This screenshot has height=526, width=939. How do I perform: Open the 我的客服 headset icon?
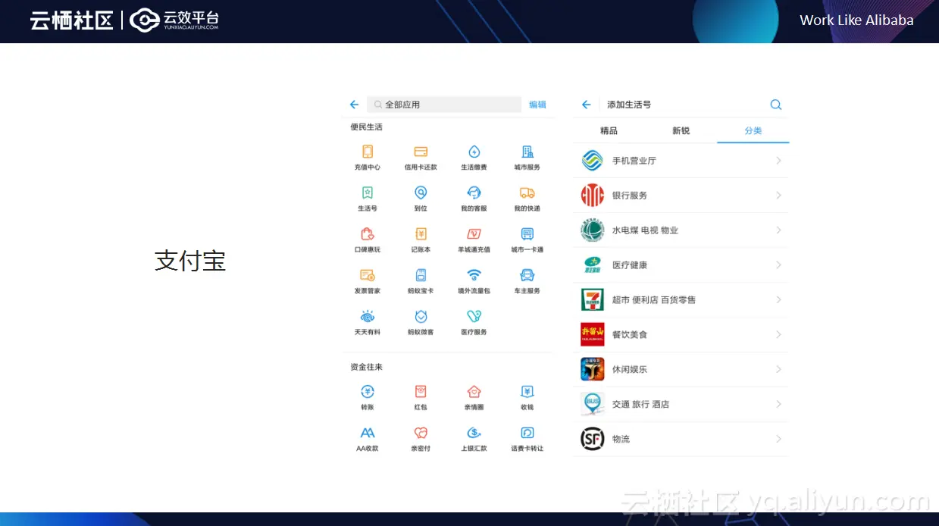point(474,193)
